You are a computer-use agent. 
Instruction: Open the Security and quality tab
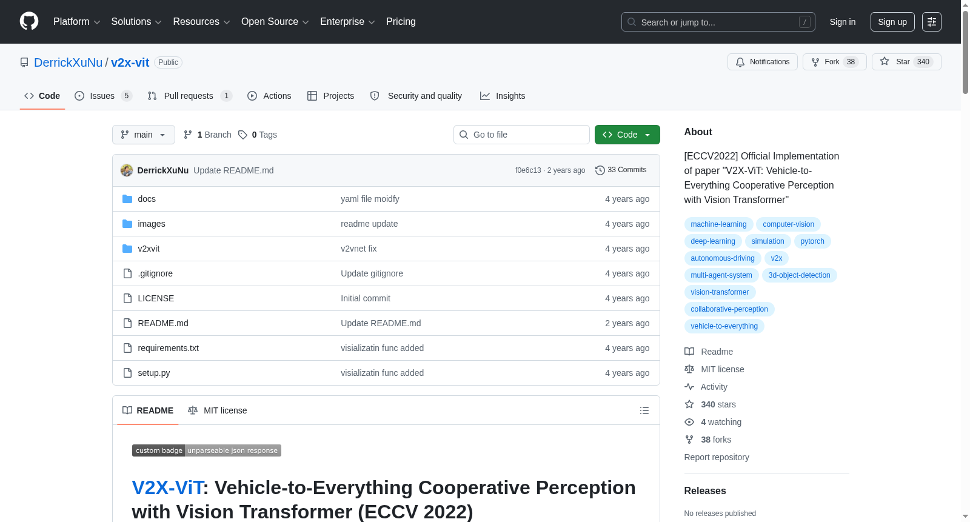pyautogui.click(x=416, y=96)
